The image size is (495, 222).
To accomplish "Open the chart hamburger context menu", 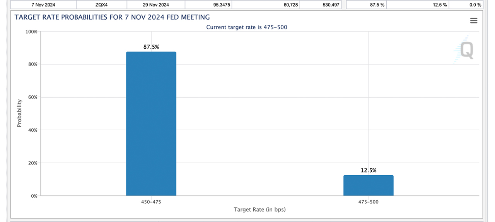I will click(x=473, y=21).
